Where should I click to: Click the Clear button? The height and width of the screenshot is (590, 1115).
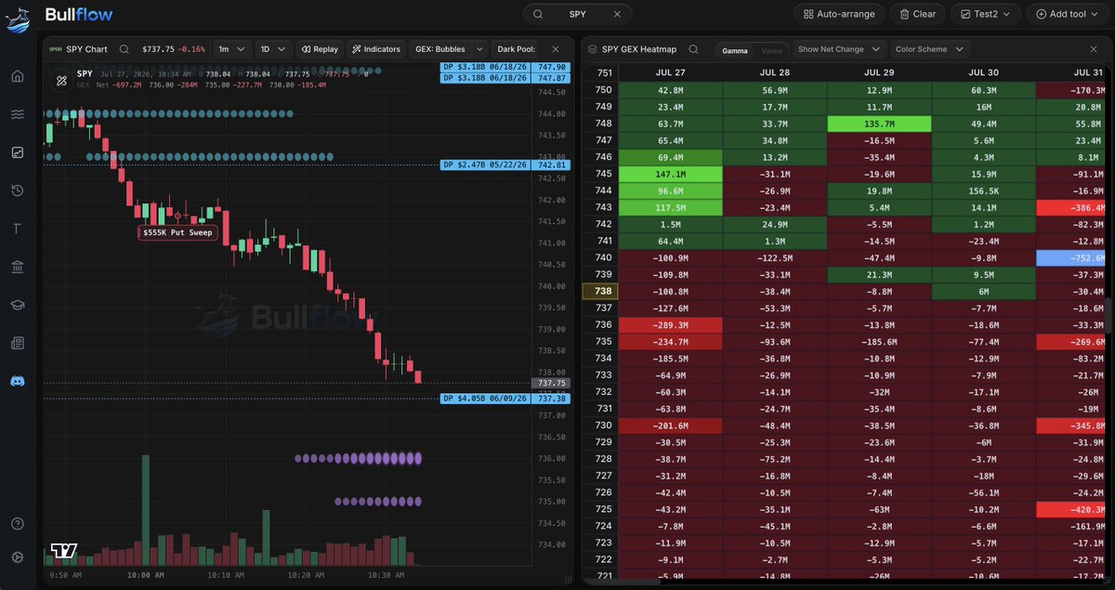pos(917,14)
